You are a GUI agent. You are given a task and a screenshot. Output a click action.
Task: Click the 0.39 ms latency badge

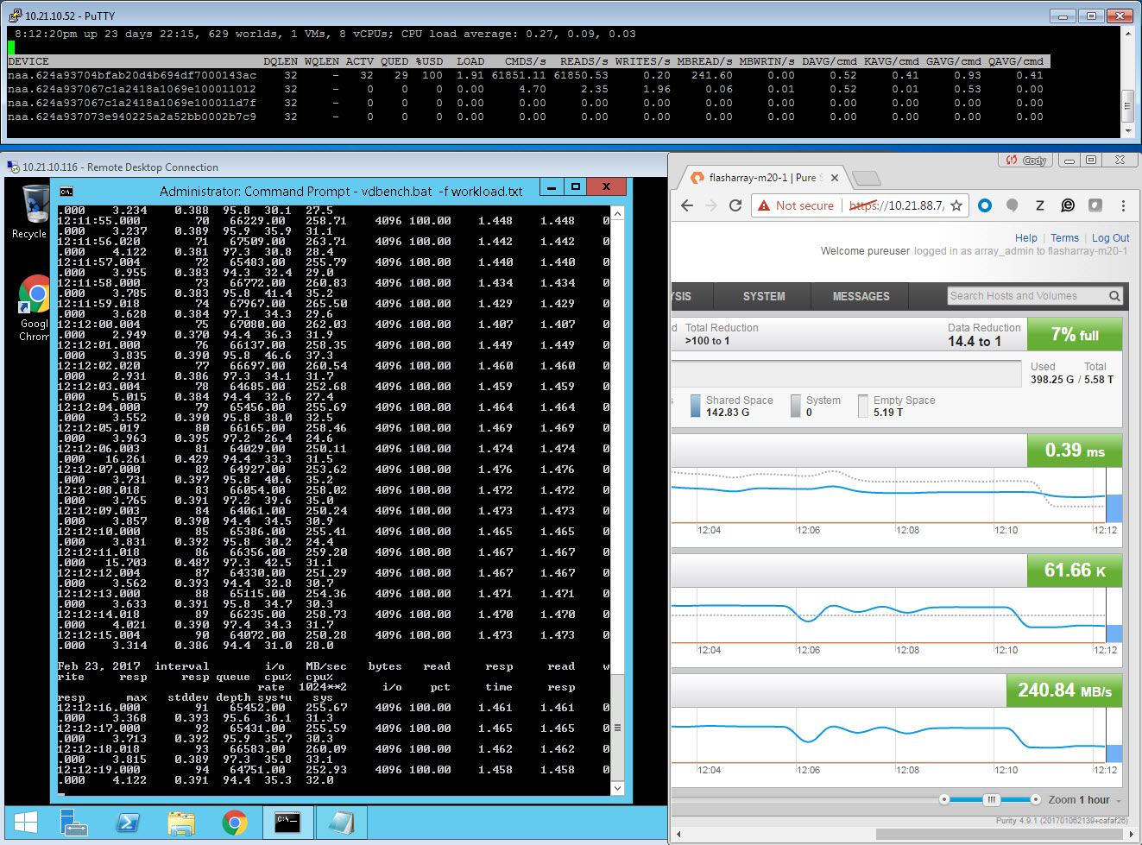1075,451
